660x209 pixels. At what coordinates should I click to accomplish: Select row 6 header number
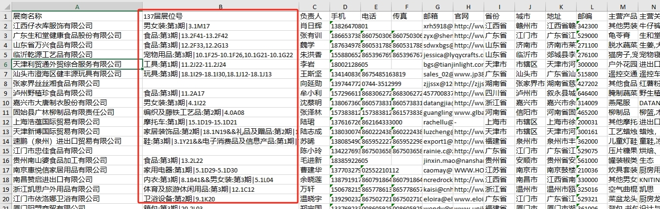[5, 64]
